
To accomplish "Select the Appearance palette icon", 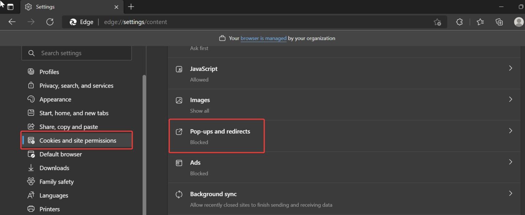I will pos(31,99).
